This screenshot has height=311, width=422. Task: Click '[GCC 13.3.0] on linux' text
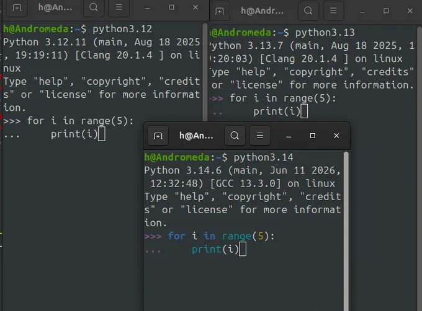pyautogui.click(x=272, y=184)
